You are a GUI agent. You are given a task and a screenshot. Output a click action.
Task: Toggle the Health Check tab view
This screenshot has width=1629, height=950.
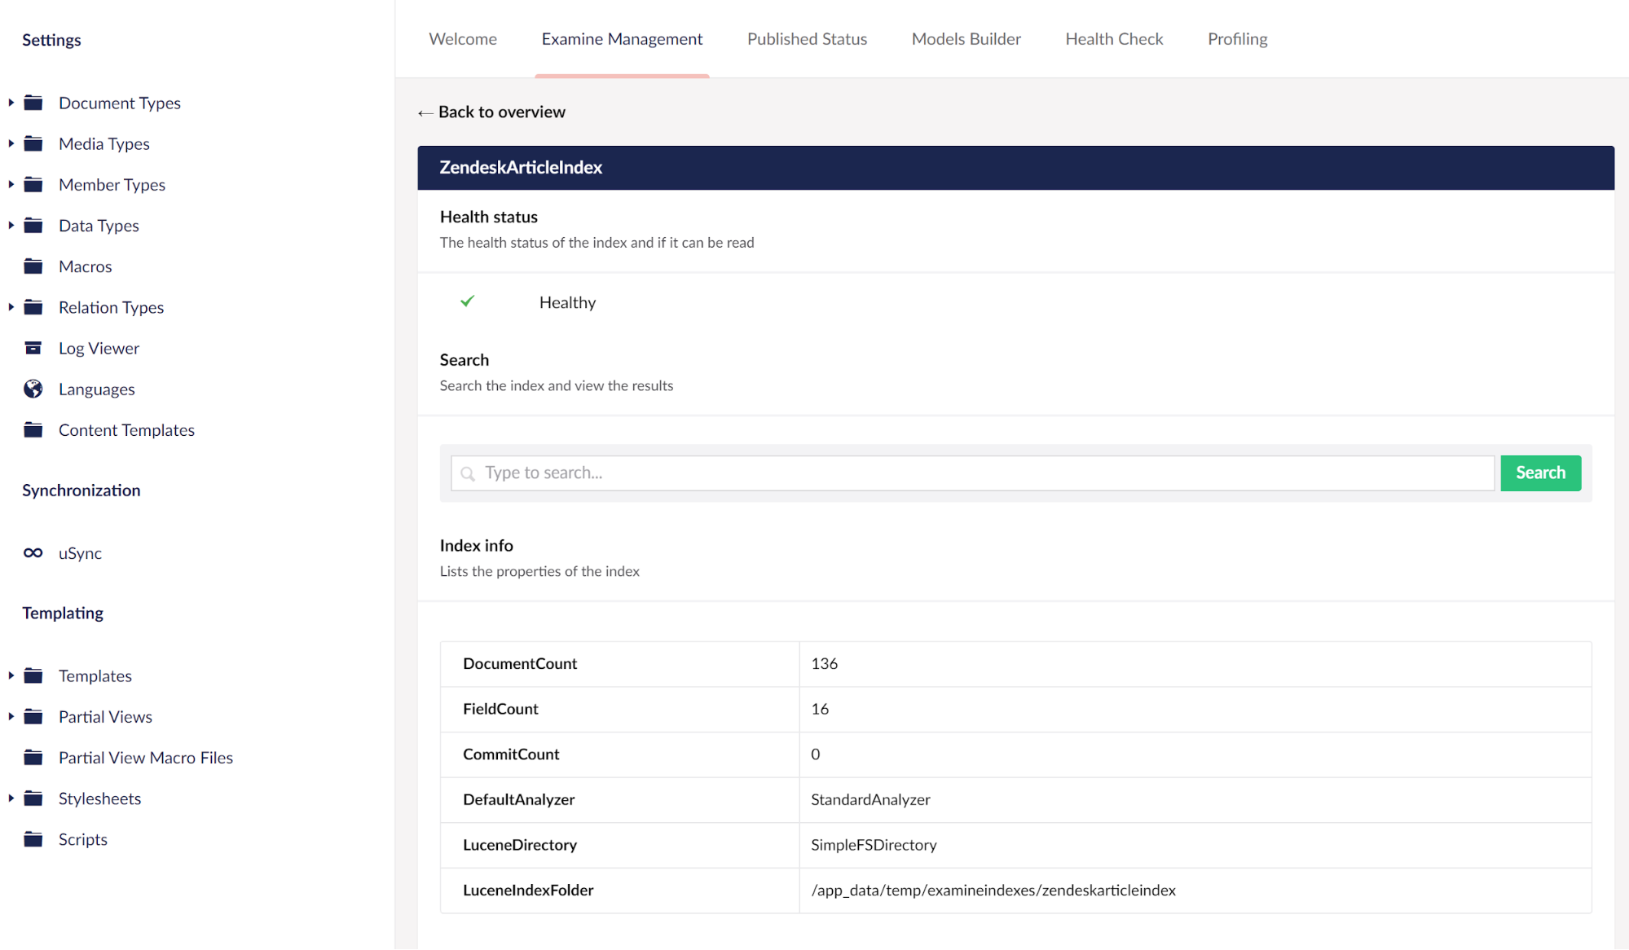point(1113,38)
